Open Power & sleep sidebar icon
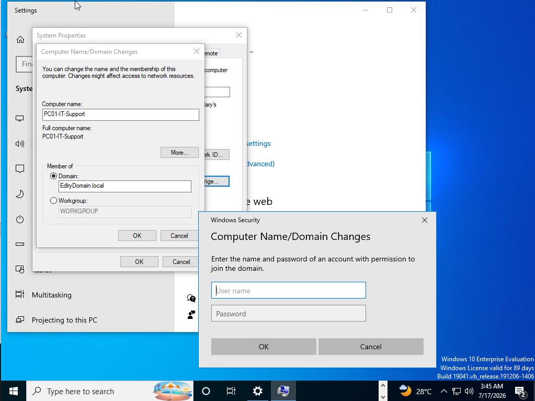 point(20,219)
